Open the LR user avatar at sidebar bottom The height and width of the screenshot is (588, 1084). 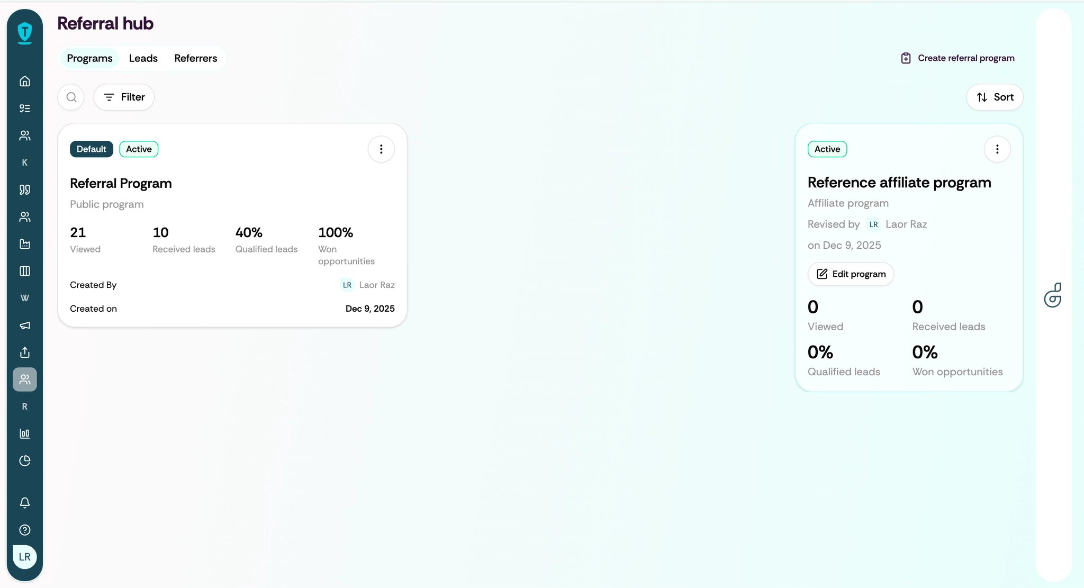pyautogui.click(x=25, y=557)
